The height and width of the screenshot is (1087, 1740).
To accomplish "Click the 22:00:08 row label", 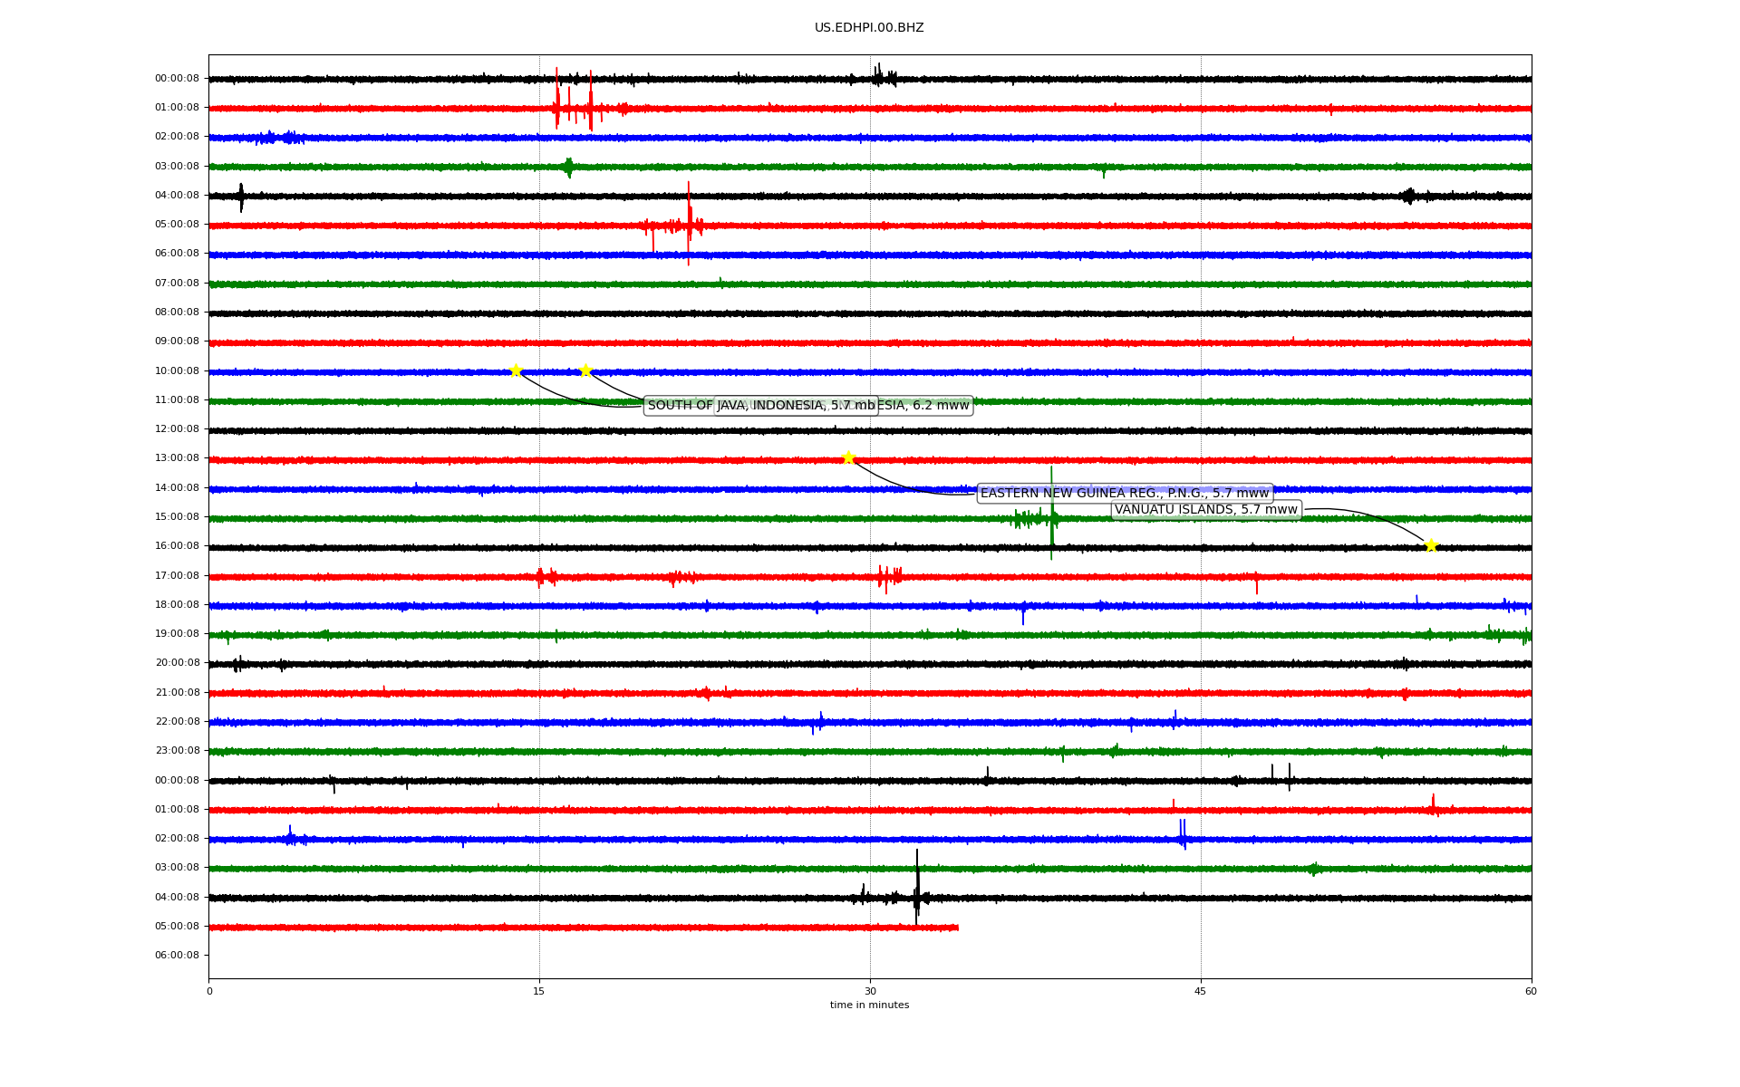I will pyautogui.click(x=177, y=722).
